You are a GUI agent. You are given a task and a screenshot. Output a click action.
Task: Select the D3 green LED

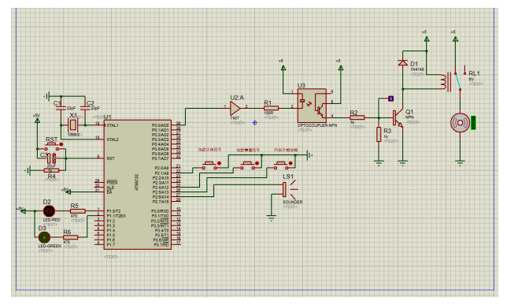[x=44, y=237]
